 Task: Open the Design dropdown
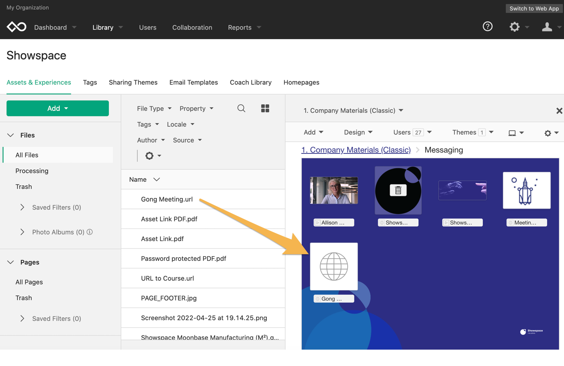(358, 132)
